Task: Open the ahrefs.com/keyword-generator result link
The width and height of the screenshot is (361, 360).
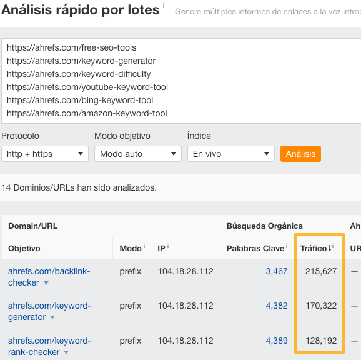Action: click(49, 311)
